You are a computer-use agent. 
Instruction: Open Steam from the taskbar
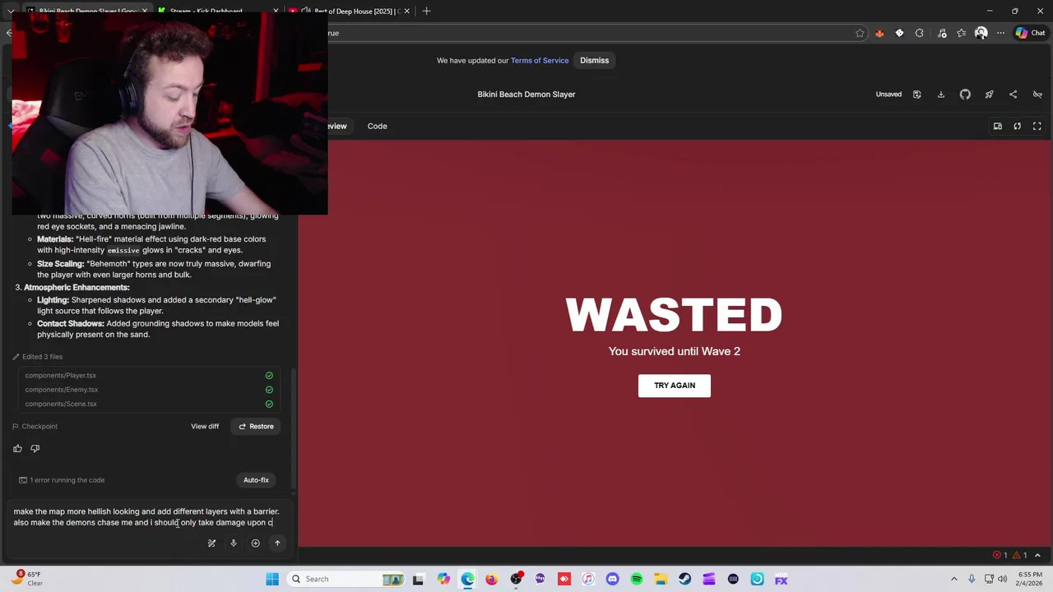(684, 579)
